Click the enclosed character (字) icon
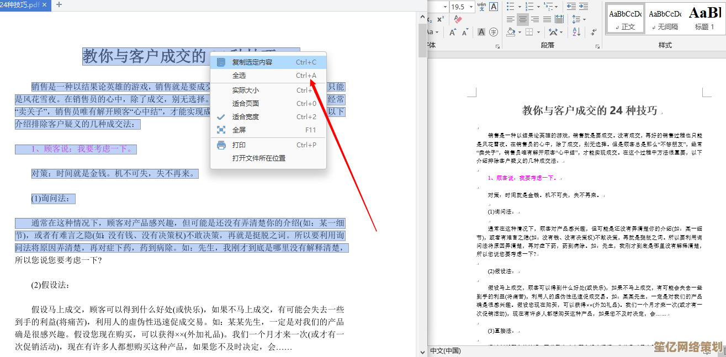 494,33
